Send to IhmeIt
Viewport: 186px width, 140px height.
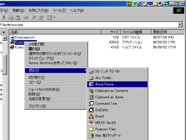tap(117, 116)
